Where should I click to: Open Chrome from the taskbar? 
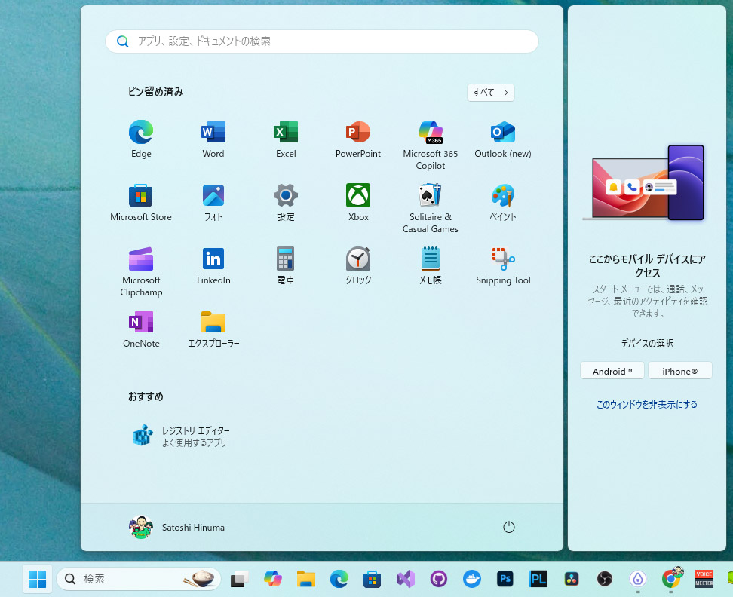[x=671, y=579]
